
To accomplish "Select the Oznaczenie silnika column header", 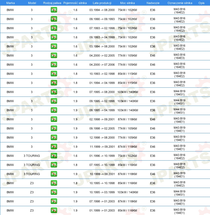I will point(180,3).
